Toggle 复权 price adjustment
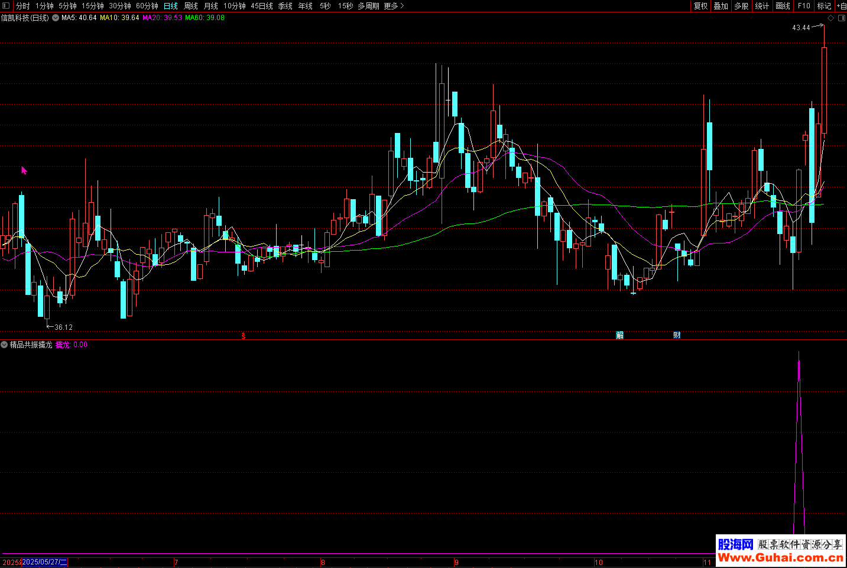 tap(700, 6)
